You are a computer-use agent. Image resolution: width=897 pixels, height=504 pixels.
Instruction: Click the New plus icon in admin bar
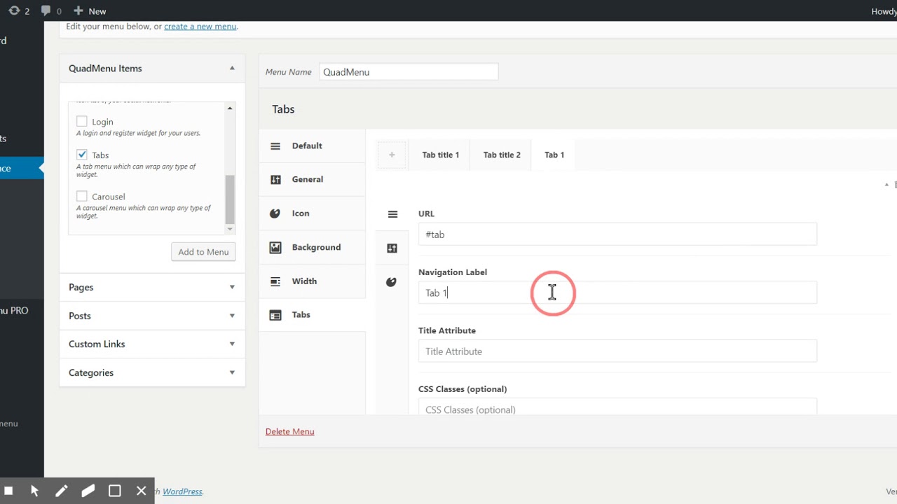tap(78, 10)
